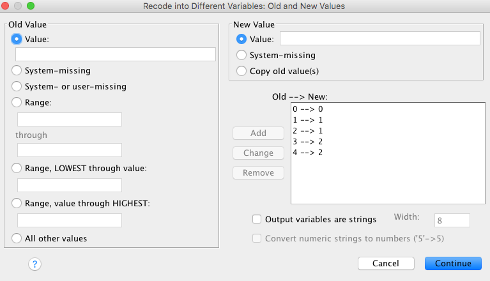Select 'System- or user-missing' radio option
Viewport: 490px width, 281px height.
[x=17, y=86]
